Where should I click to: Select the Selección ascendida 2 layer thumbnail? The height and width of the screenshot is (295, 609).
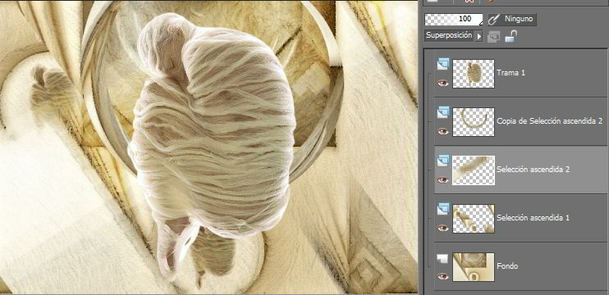click(x=474, y=170)
